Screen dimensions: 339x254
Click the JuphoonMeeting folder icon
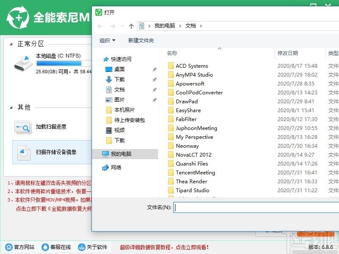[x=171, y=128]
